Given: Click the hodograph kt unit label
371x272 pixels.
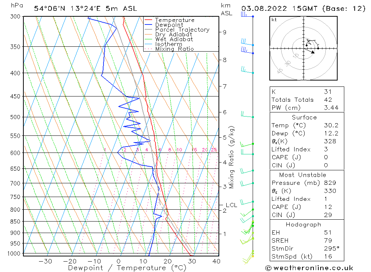Looking at the screenshot, I should click(x=274, y=20).
